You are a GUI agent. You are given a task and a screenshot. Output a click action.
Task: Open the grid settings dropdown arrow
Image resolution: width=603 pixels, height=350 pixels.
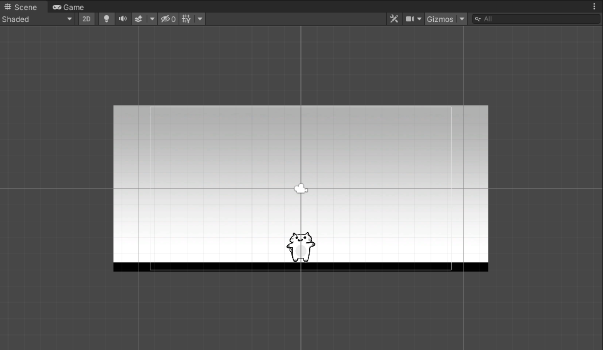(x=199, y=19)
